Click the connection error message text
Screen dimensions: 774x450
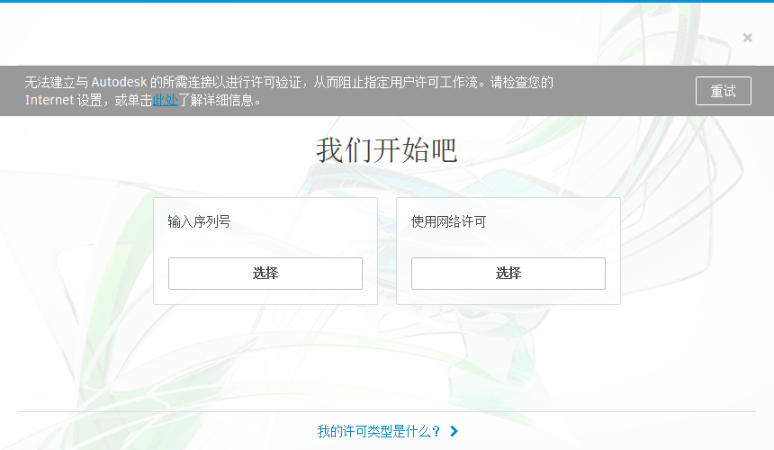[289, 91]
